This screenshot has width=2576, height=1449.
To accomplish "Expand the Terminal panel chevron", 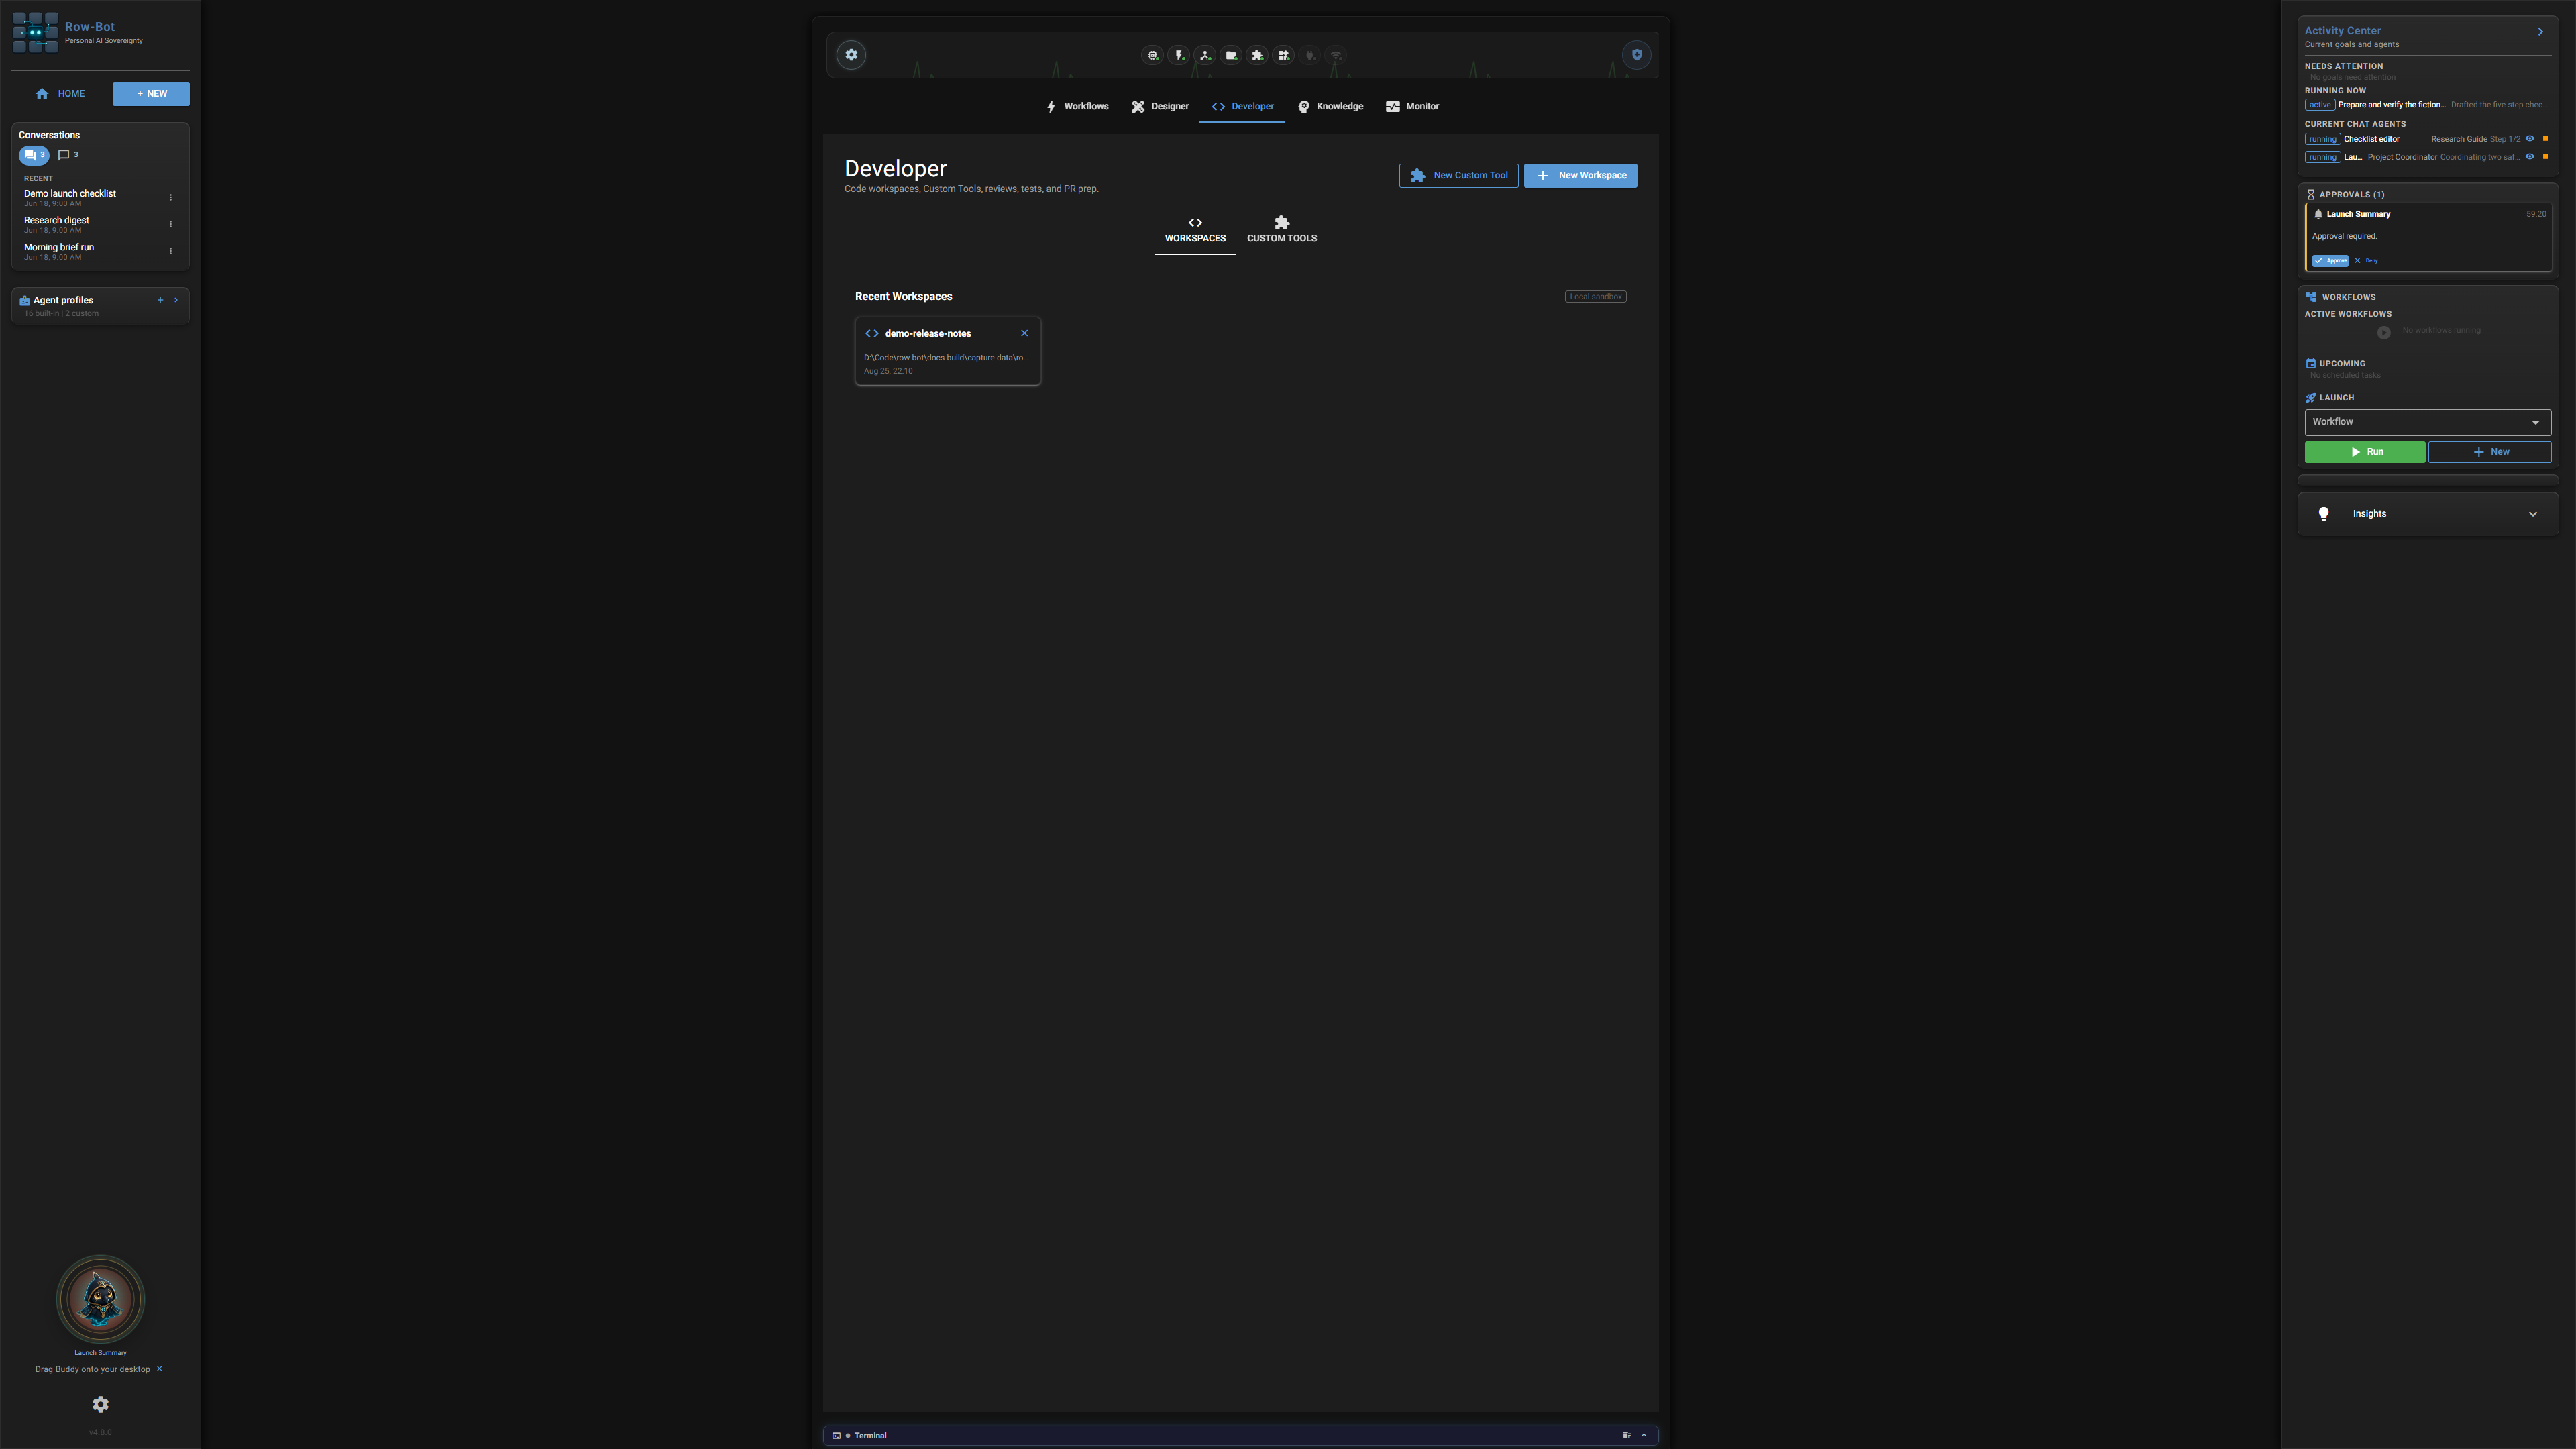I will click(1644, 1435).
